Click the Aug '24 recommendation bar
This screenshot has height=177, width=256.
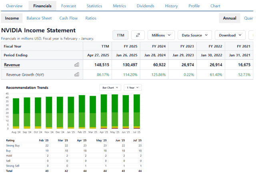click(16, 113)
